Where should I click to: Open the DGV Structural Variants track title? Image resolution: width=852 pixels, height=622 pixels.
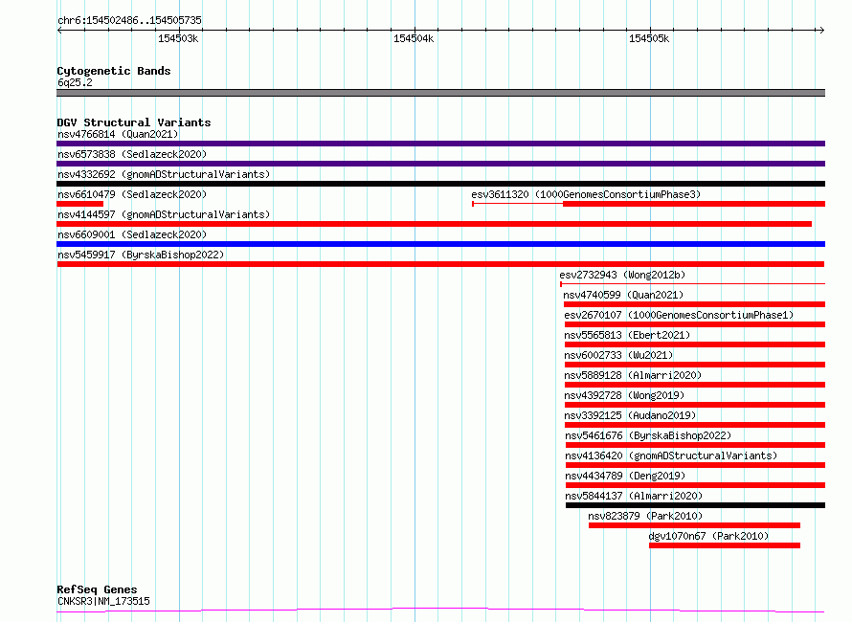tap(134, 122)
